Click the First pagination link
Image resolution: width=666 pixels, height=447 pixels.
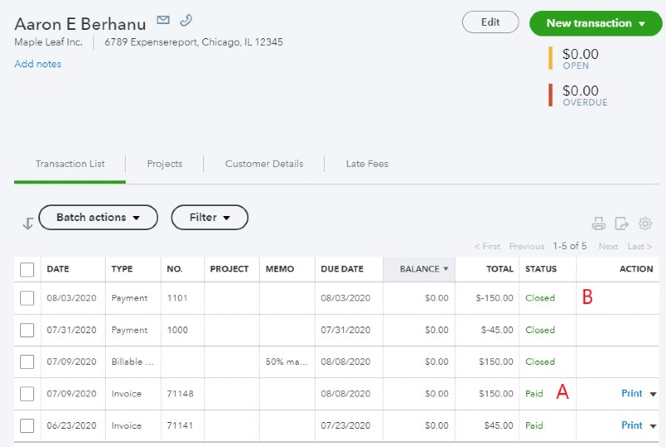click(x=487, y=247)
